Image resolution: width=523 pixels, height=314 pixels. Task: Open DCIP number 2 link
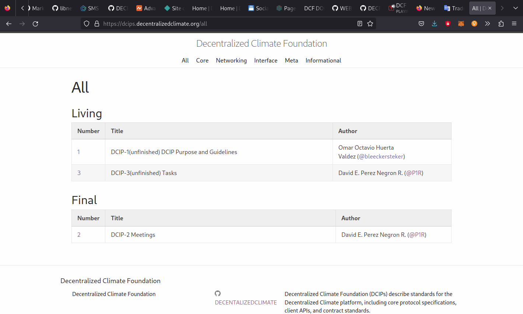pos(79,235)
